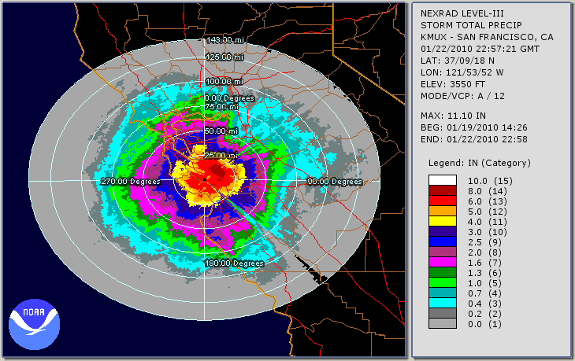
Task: Click the radar center point on map
Action: point(206,180)
